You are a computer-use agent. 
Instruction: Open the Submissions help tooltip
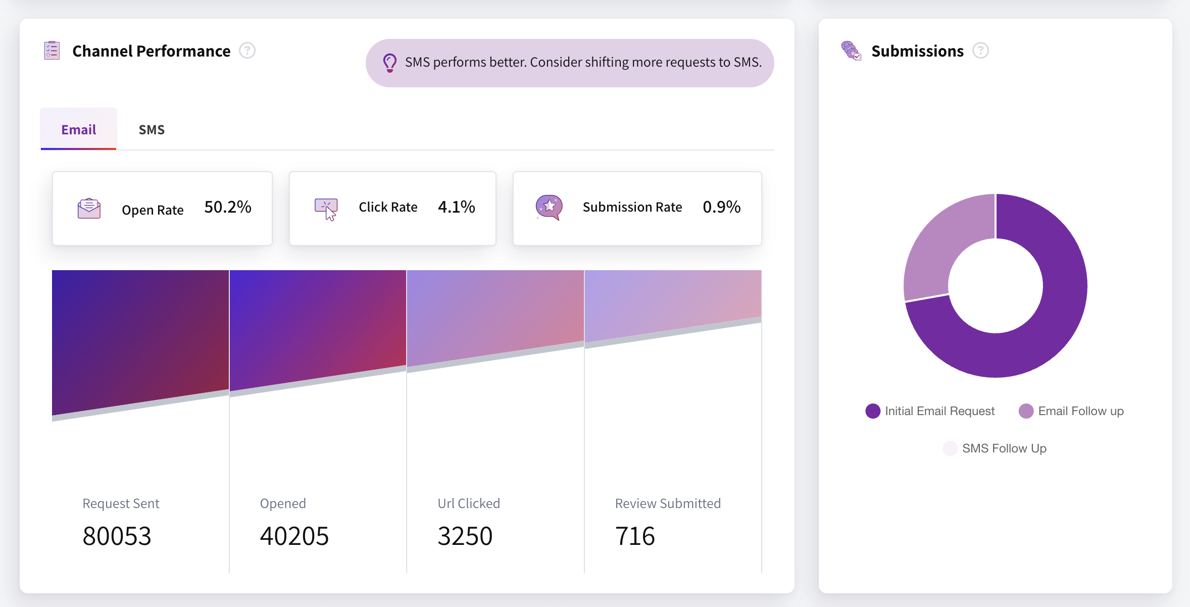[980, 50]
